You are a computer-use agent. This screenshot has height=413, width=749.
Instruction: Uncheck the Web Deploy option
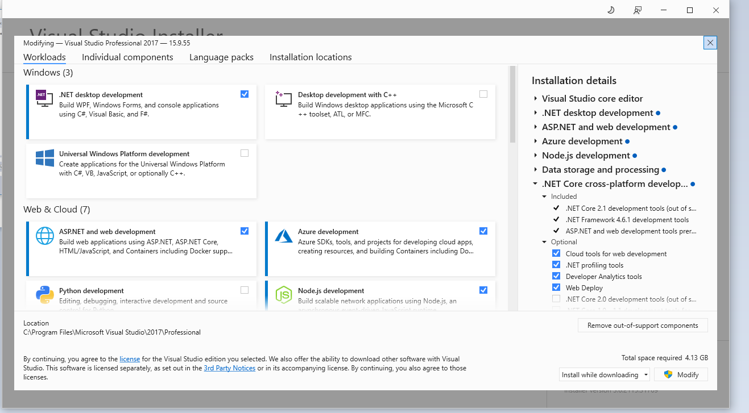point(556,287)
